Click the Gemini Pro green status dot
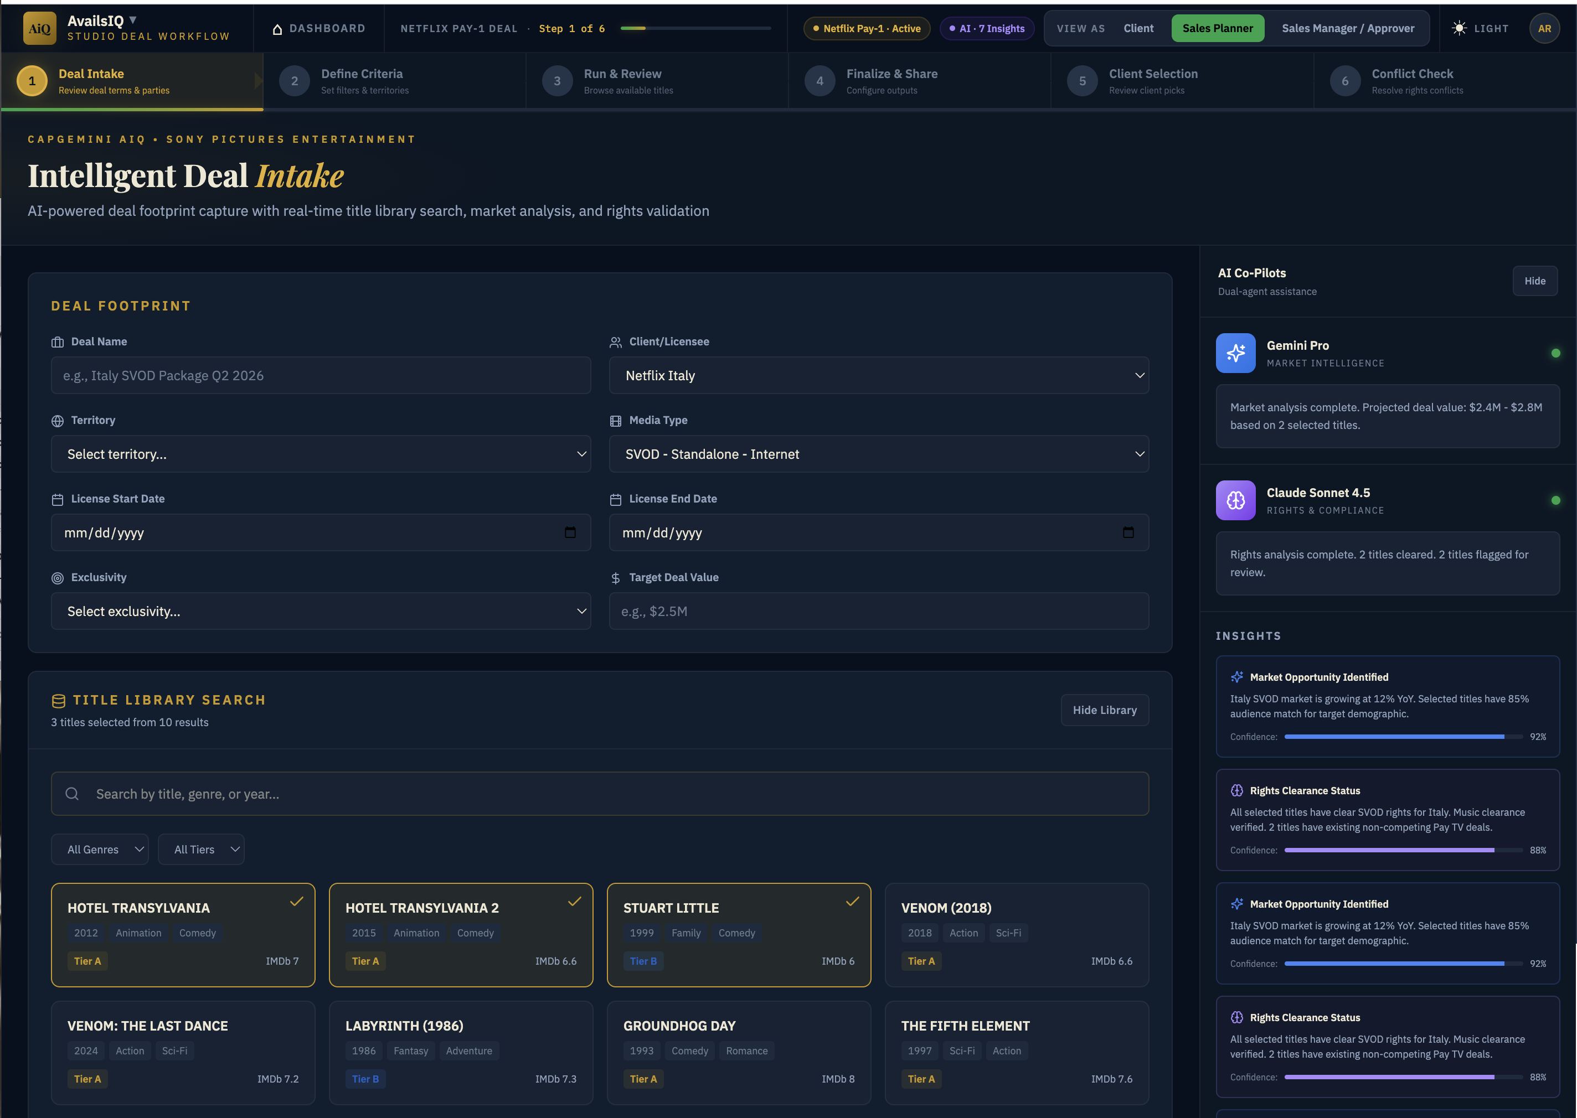Viewport: 1577px width, 1118px height. pos(1555,353)
